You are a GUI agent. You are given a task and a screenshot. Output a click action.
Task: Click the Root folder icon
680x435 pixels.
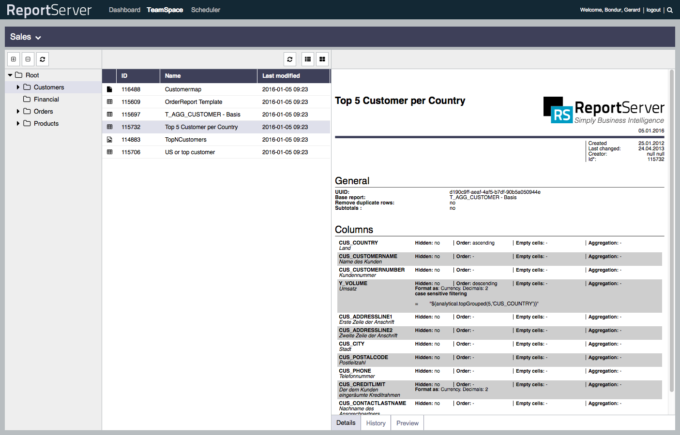click(x=19, y=75)
